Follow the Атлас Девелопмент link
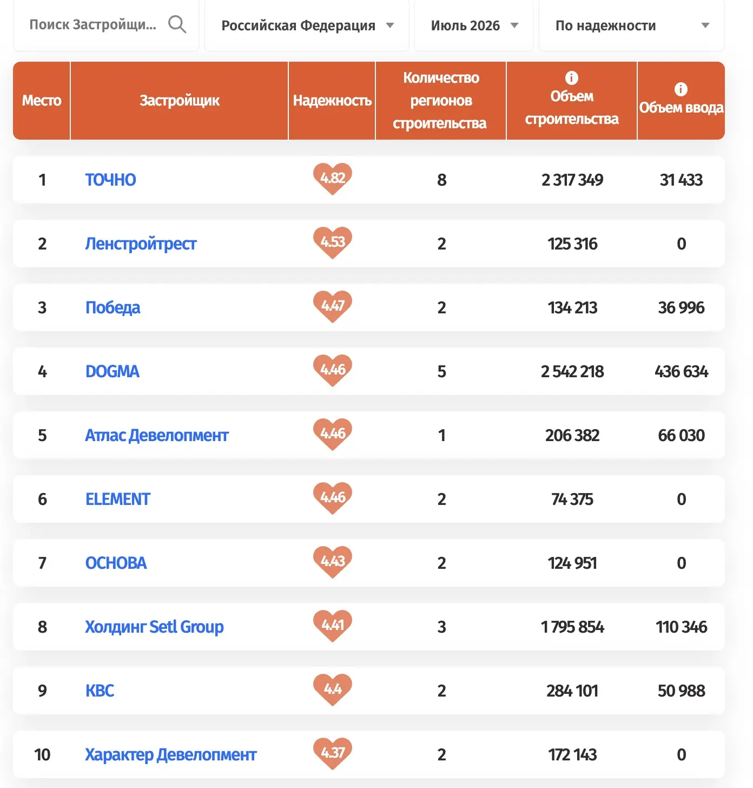 point(157,435)
